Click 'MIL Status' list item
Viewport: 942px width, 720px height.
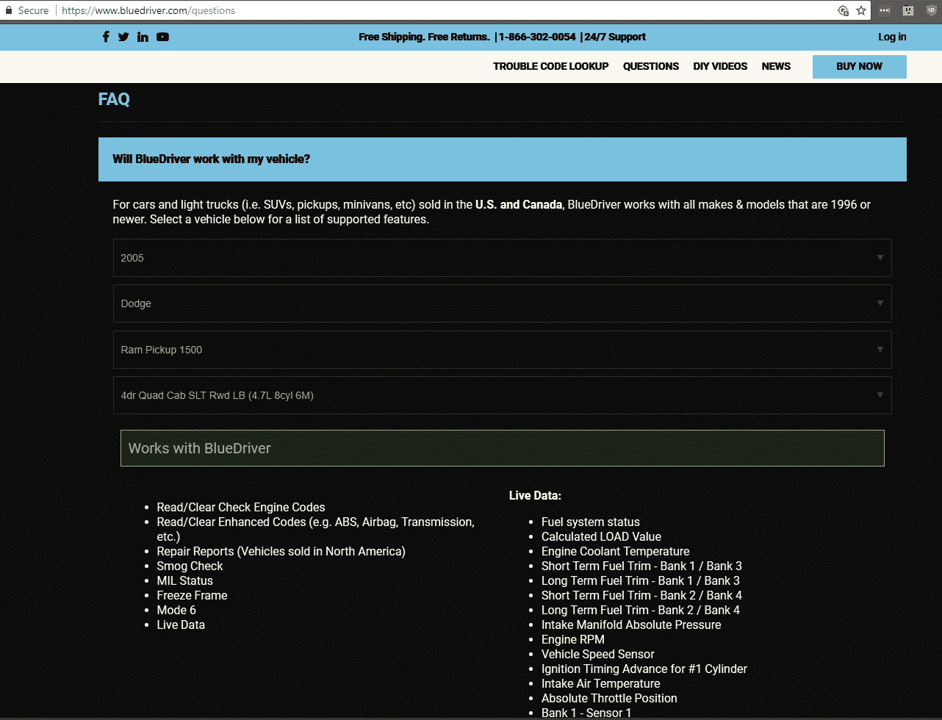tap(185, 580)
